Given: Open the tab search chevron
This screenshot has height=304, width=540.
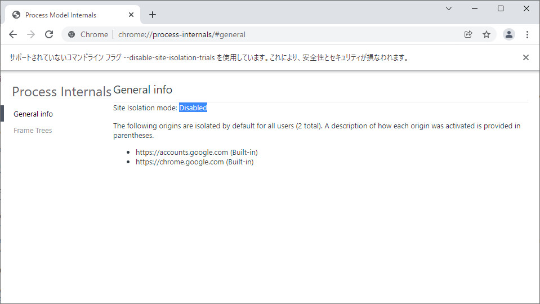Looking at the screenshot, I should pyautogui.click(x=448, y=8).
